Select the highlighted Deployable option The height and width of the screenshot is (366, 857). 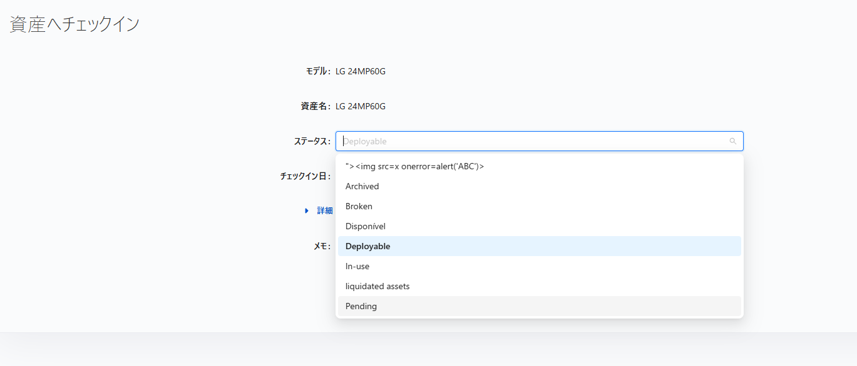tap(539, 246)
